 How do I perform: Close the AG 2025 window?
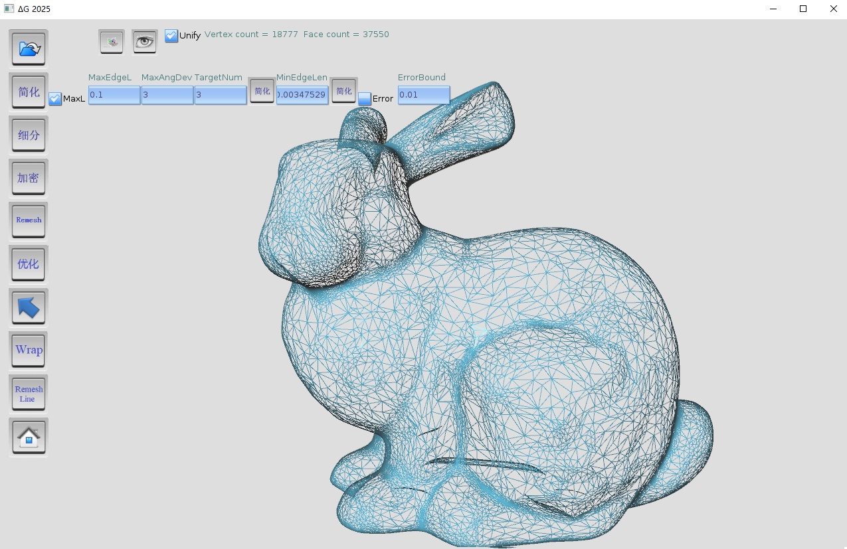(833, 9)
